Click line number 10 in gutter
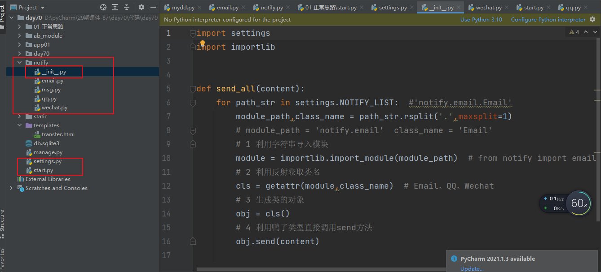Image resolution: width=601 pixels, height=272 pixels. click(x=166, y=158)
